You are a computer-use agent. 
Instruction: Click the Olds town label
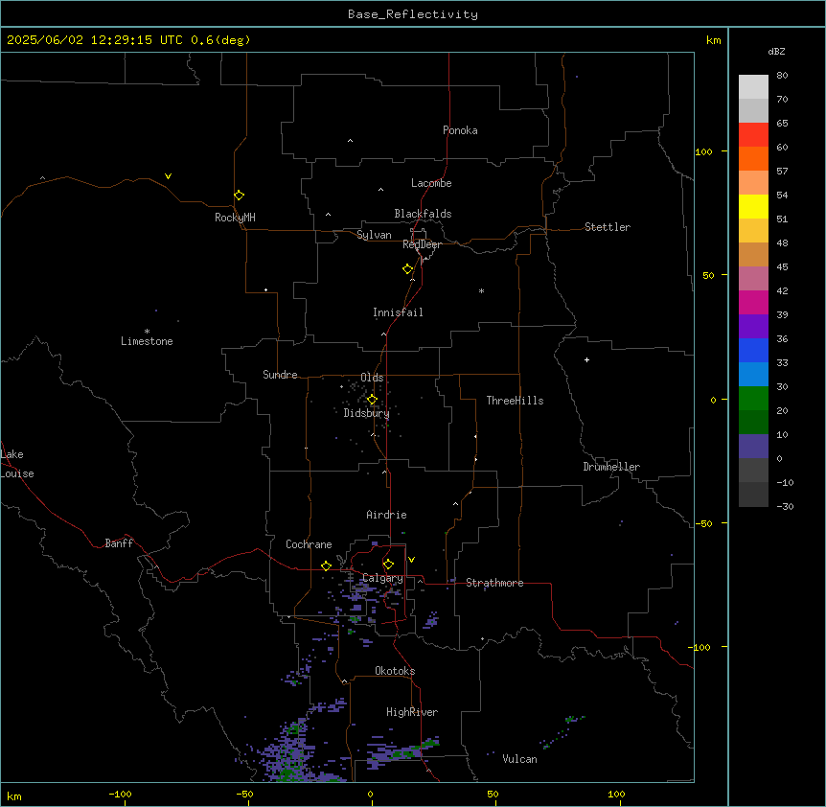[372, 378]
